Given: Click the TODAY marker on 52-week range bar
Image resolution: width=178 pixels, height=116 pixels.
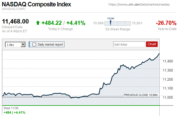Looking at the screenshot, I should (x=110, y=23).
